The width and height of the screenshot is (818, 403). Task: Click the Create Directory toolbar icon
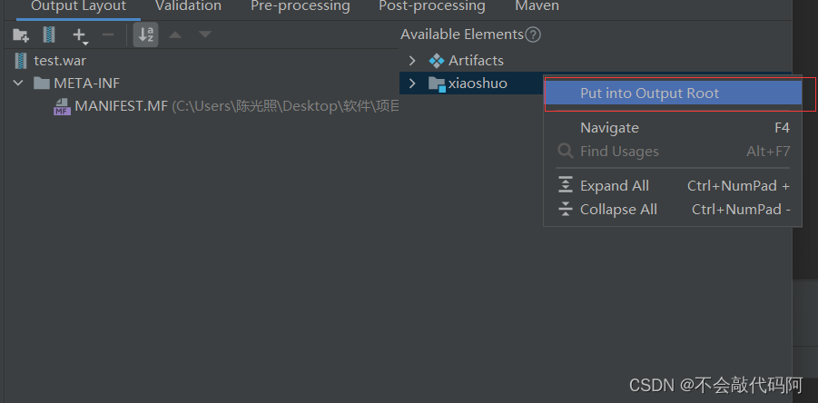(x=21, y=35)
